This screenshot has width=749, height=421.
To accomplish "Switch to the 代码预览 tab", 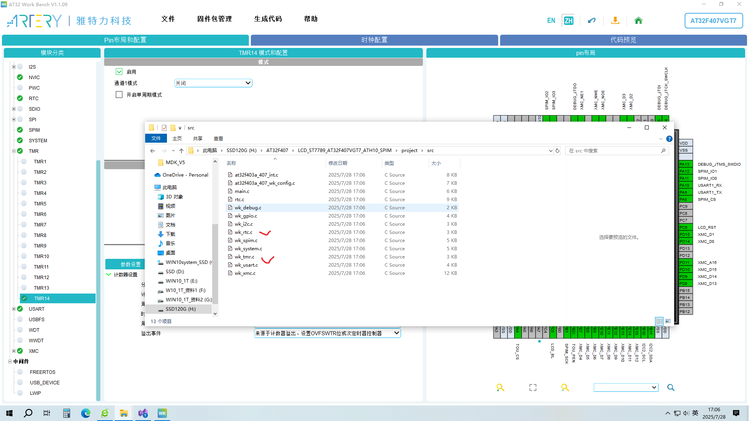I will [x=623, y=40].
